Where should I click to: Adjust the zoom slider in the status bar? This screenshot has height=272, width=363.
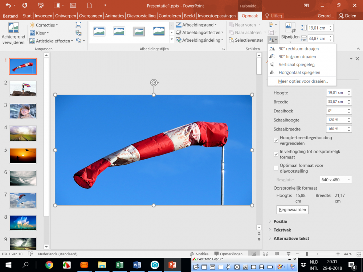307,254
